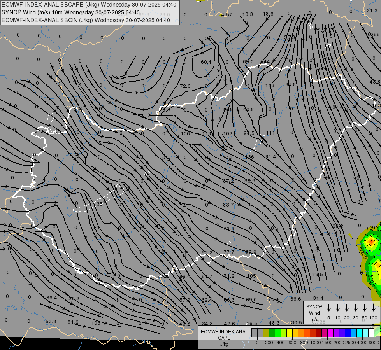Viewport: 381px width, 350px height.
Task: Click the 5 m/s wind arrow in legend
Action: (x=329, y=308)
